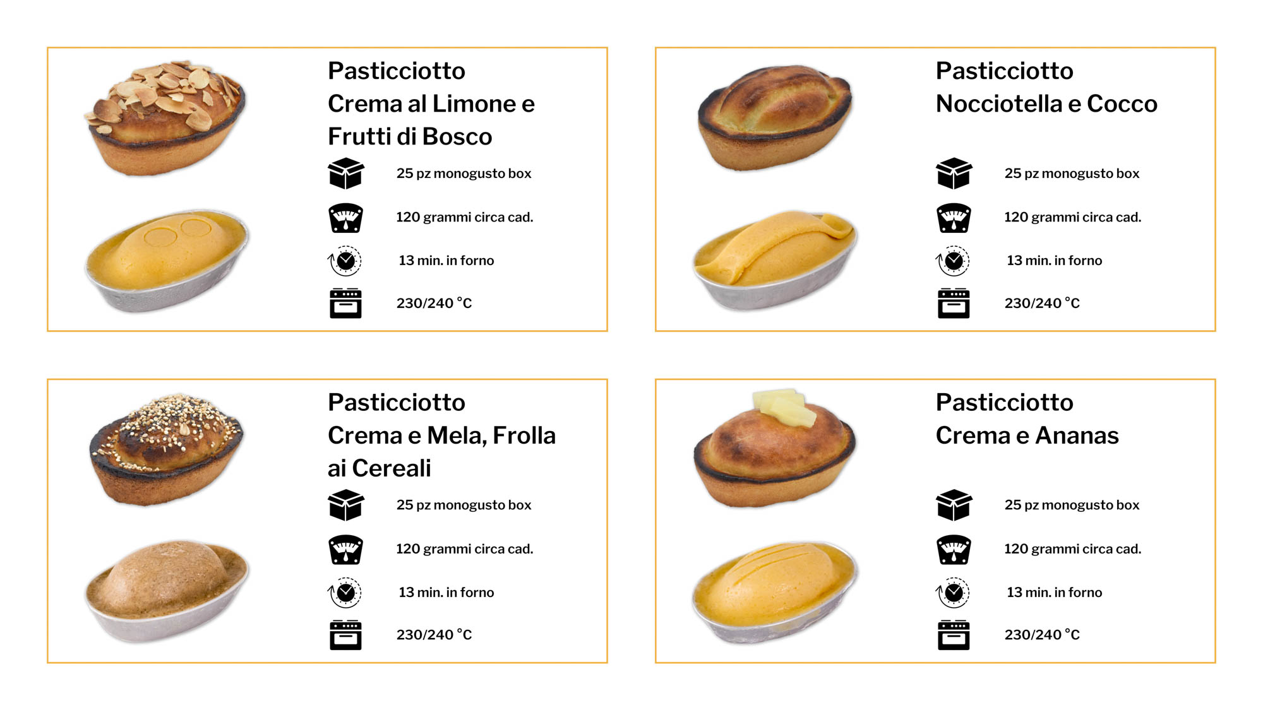This screenshot has width=1263, height=710.
Task: Click the title Pasticciotto Nocciotella e Cocco
Action: [x=1046, y=87]
